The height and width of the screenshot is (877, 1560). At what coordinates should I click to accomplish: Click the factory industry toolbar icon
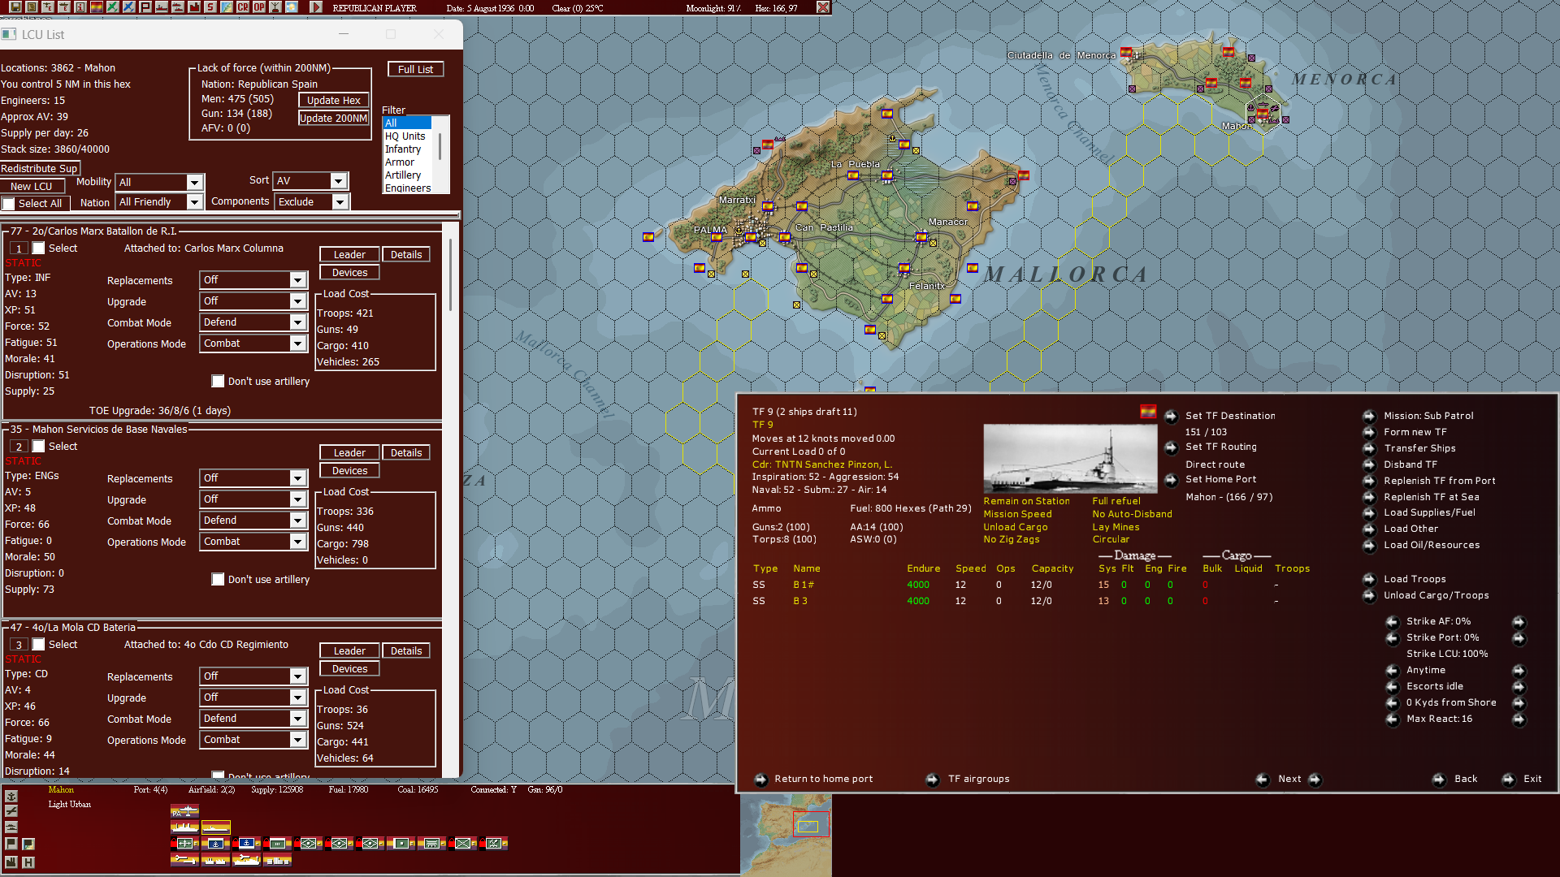point(195,7)
